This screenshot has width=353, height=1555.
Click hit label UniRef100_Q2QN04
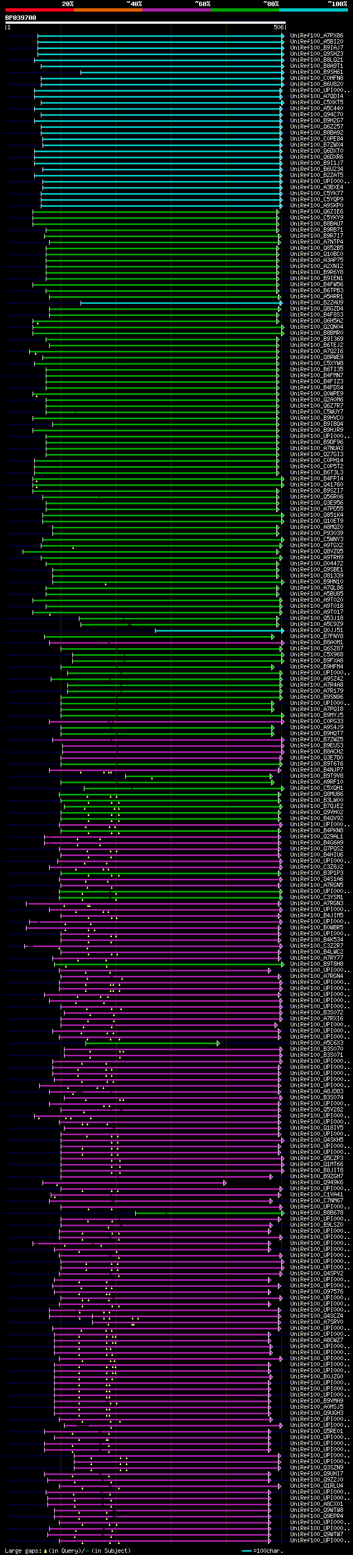point(317,327)
